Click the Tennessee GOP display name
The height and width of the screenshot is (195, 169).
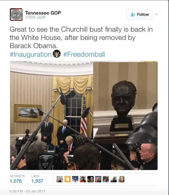click(43, 13)
